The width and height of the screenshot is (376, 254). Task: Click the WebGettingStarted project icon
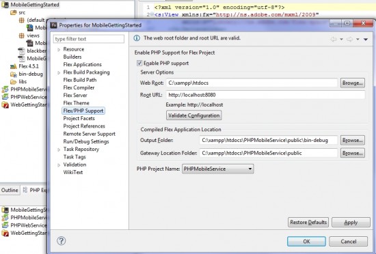click(5, 105)
